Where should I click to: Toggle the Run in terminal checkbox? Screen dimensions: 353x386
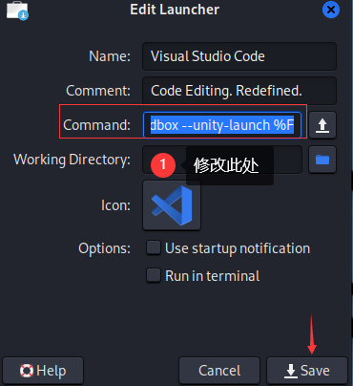(154, 275)
